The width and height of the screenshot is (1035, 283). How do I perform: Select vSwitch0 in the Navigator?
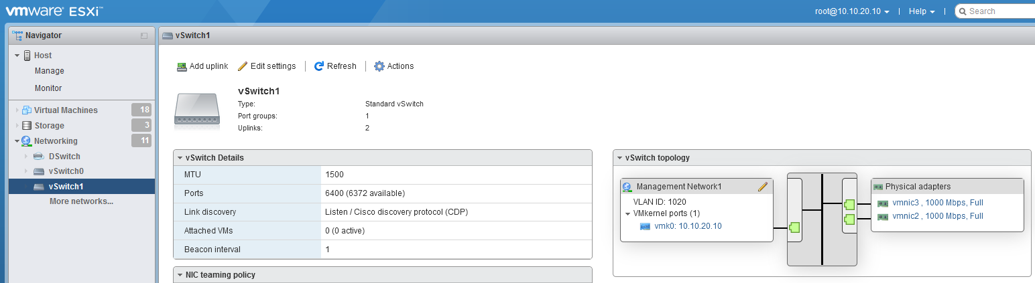pyautogui.click(x=66, y=171)
